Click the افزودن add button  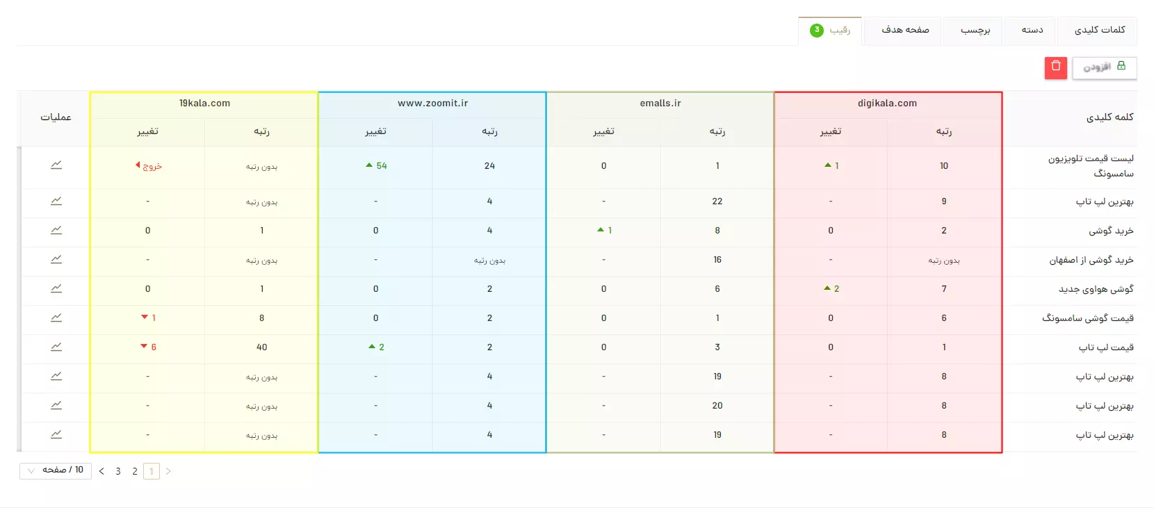[1104, 67]
